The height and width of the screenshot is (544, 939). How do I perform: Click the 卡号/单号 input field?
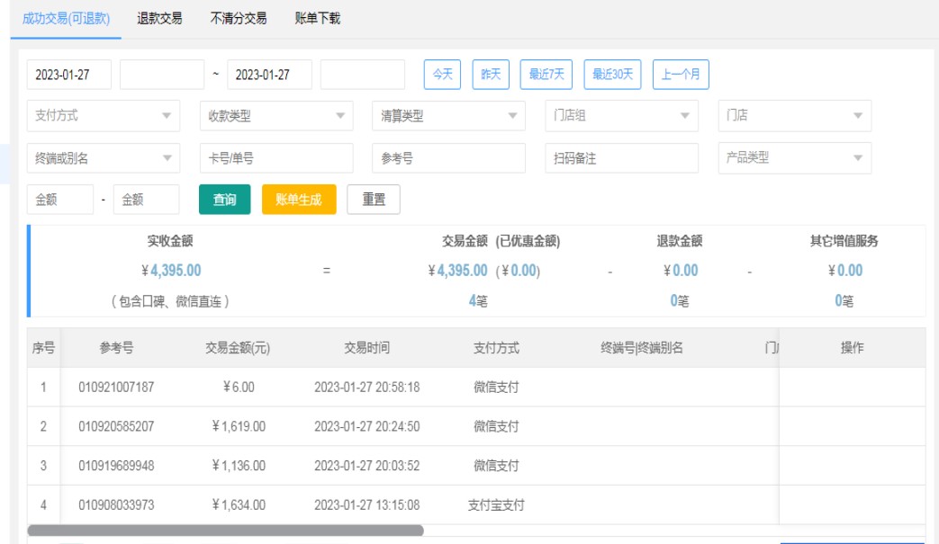(x=275, y=158)
